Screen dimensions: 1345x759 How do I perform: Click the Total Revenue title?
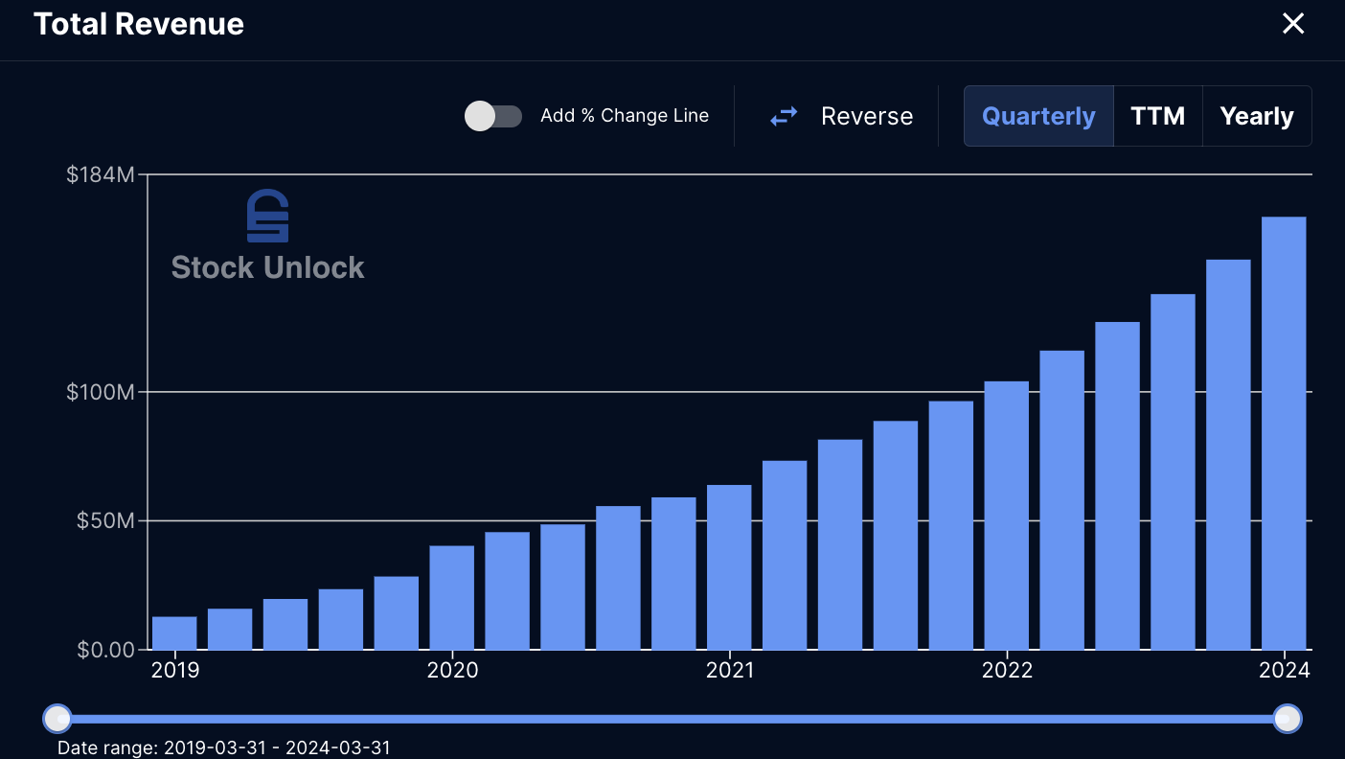139,24
